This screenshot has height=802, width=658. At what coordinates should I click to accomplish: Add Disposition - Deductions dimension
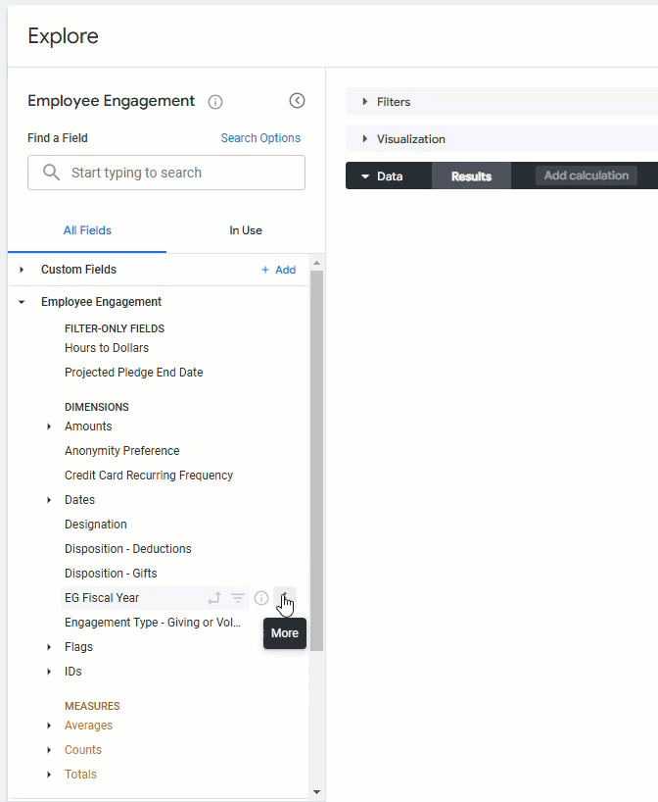coord(127,549)
